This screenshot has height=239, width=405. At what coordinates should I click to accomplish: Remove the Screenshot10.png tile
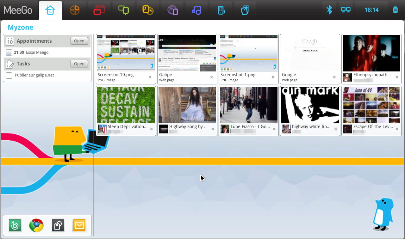point(150,77)
